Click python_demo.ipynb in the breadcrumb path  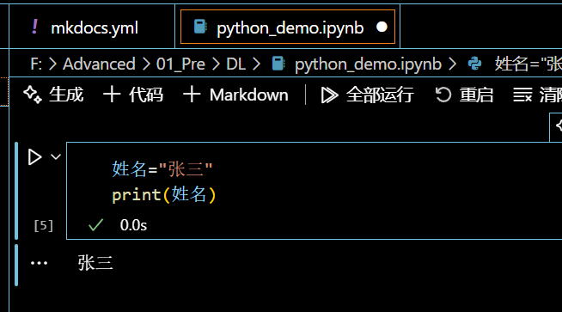368,64
